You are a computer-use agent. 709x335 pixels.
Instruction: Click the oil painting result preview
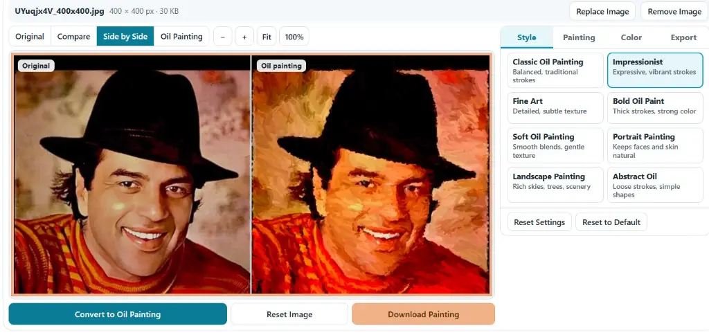pyautogui.click(x=371, y=174)
